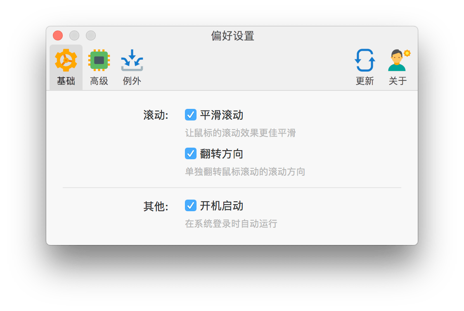Close the 偏好设置 window with red button
The height and width of the screenshot is (311, 464).
click(x=58, y=35)
